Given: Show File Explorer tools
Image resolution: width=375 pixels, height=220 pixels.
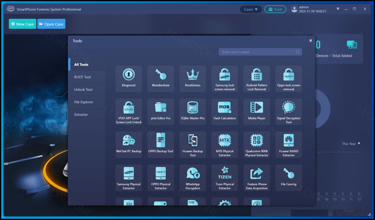Looking at the screenshot, I should point(87,102).
